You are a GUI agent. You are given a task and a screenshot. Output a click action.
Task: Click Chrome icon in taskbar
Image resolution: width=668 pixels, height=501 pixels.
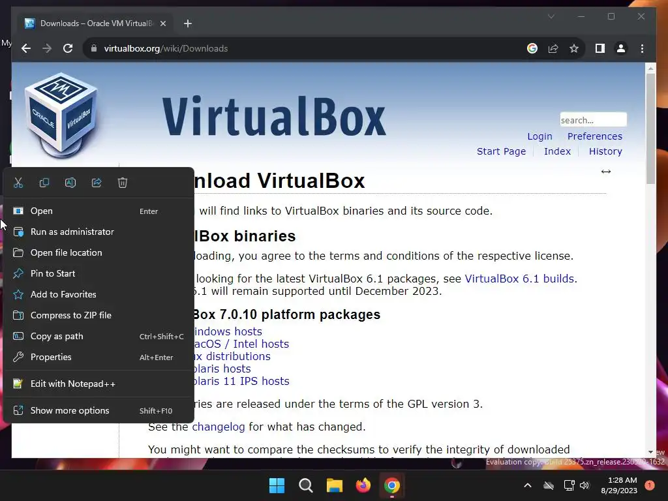point(392,485)
